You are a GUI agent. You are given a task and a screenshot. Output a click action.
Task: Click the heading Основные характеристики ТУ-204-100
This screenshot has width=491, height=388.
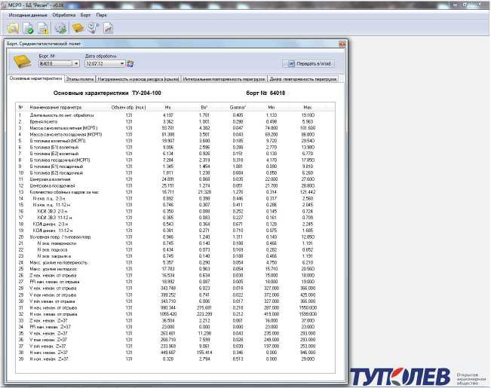click(x=107, y=93)
